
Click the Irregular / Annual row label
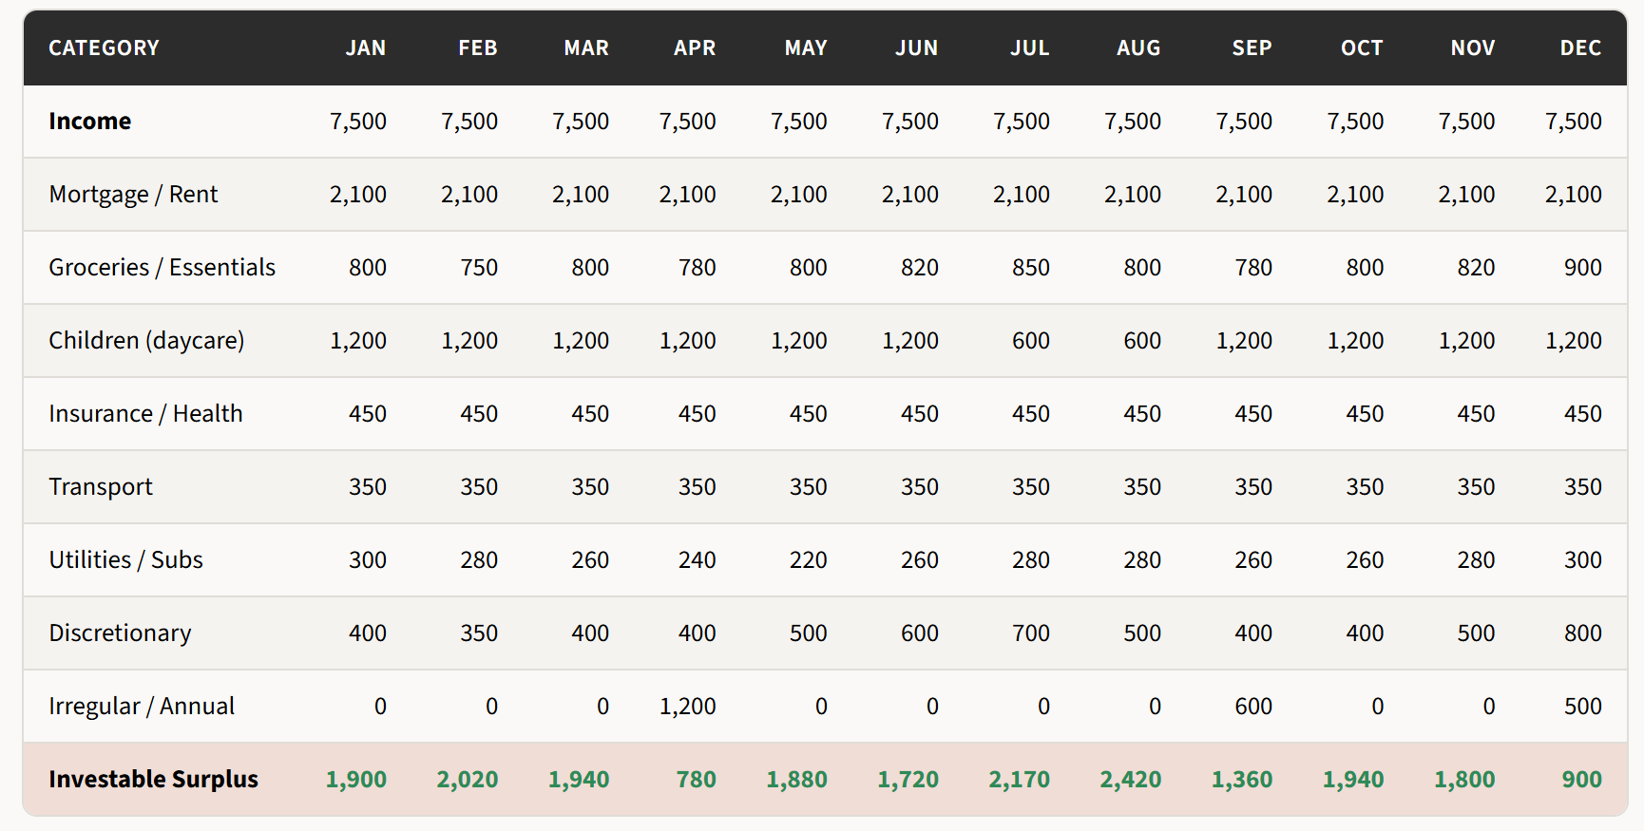tap(142, 706)
